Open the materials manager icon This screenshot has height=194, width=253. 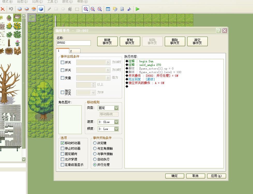coord(115,9)
